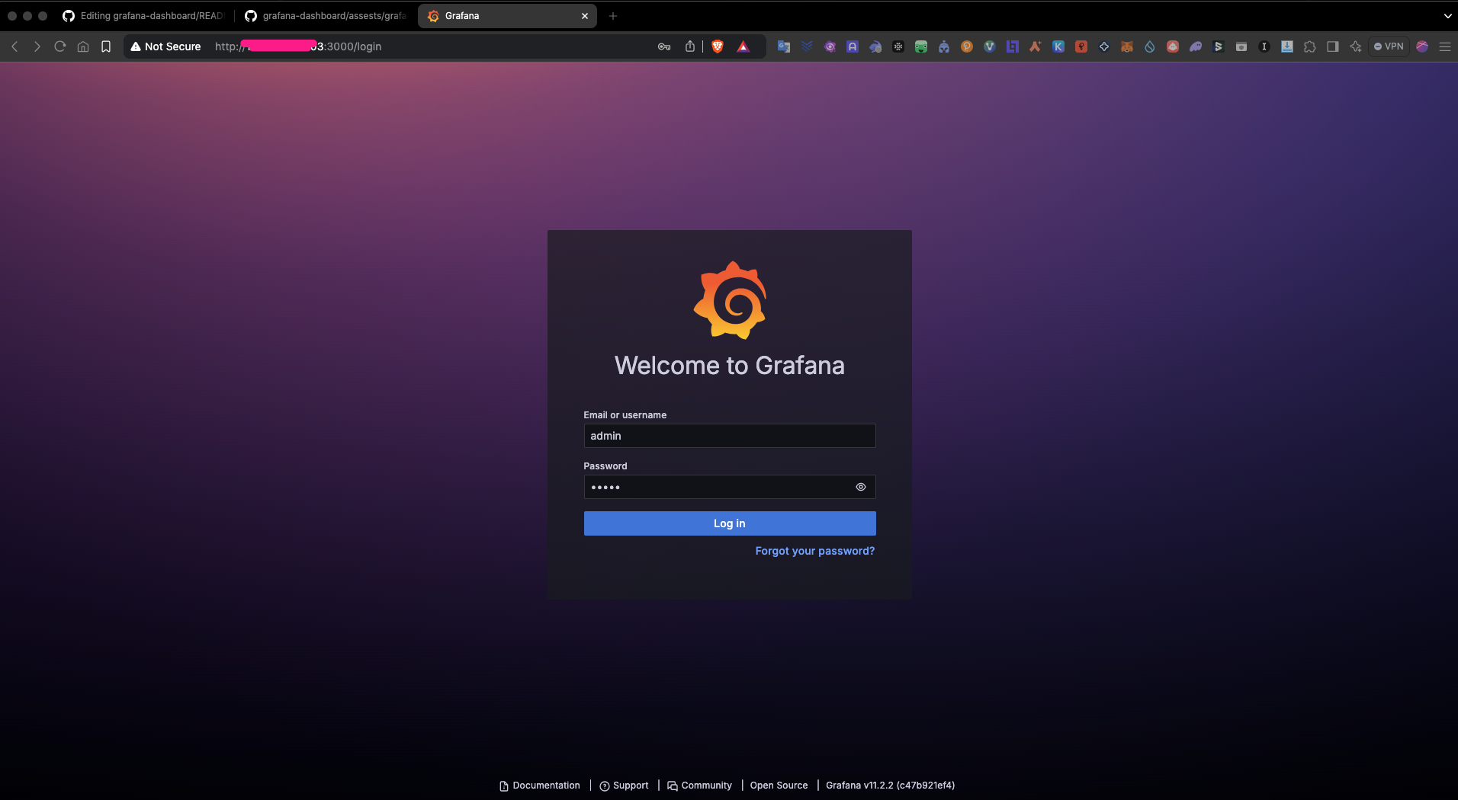The width and height of the screenshot is (1458, 800).
Task: Open Google Translate extension
Action: click(784, 46)
